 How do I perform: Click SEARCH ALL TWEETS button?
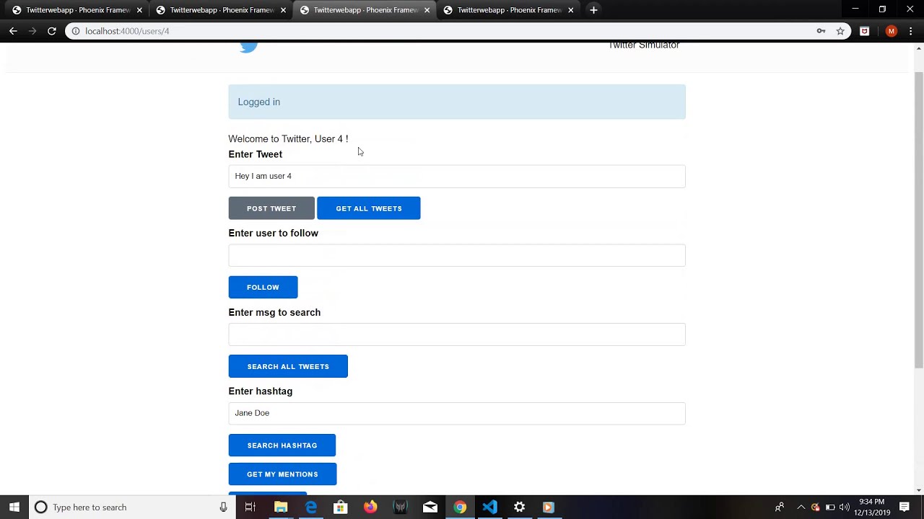tap(288, 366)
